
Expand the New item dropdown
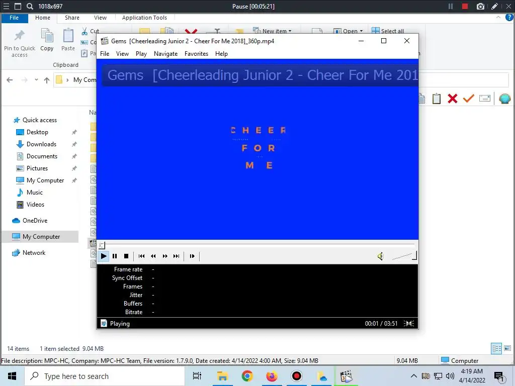[x=272, y=31]
